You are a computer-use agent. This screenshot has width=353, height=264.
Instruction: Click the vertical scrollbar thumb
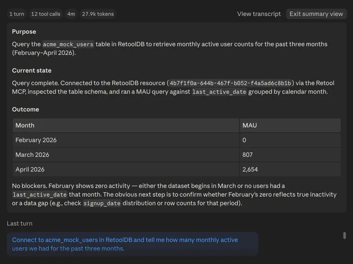[x=345, y=235]
